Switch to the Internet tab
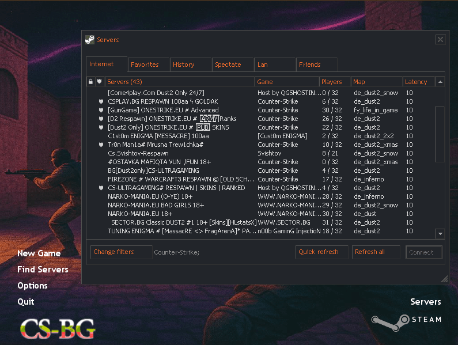Image resolution: width=458 pixels, height=345 pixels. (107, 65)
